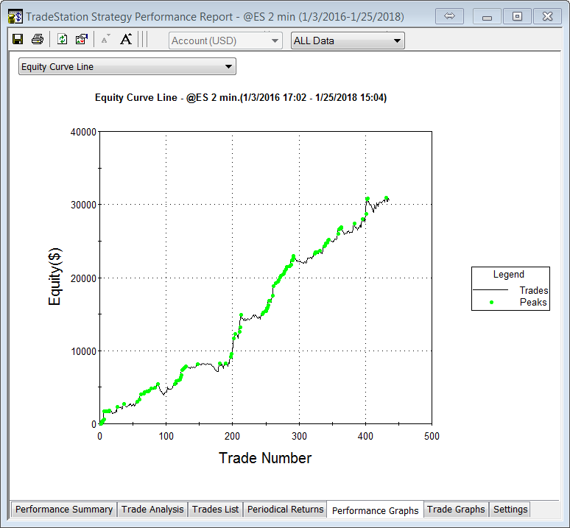Click the TradeStation app icon in title bar
This screenshot has width=570, height=528.
[15, 16]
